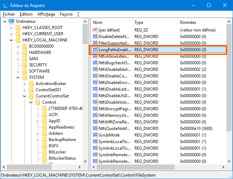Select the SAM key
Image resolution: width=233 pixels, height=179 pixels.
[x=33, y=59]
